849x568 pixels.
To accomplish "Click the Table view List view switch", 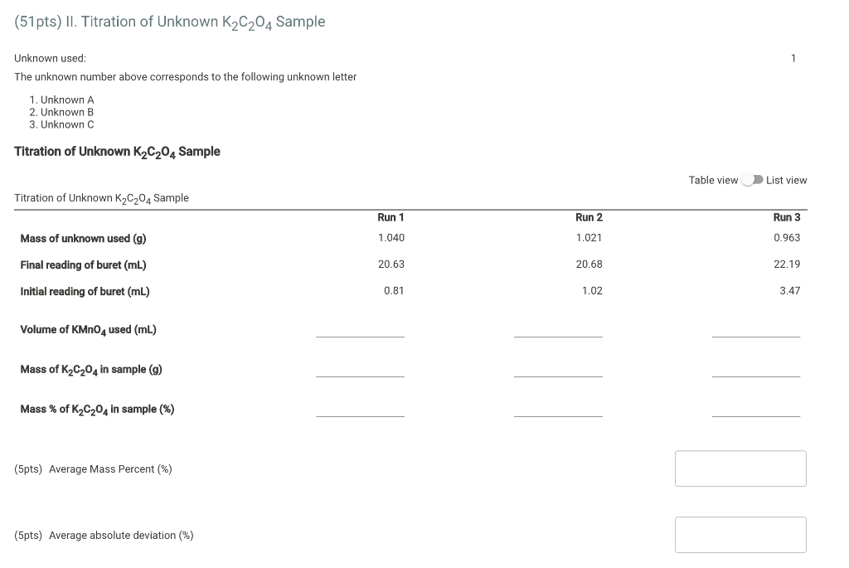I will click(752, 180).
